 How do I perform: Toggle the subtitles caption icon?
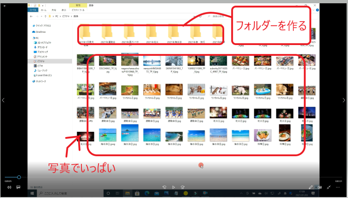point(18,187)
